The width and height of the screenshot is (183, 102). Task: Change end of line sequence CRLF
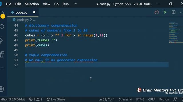[152, 99]
